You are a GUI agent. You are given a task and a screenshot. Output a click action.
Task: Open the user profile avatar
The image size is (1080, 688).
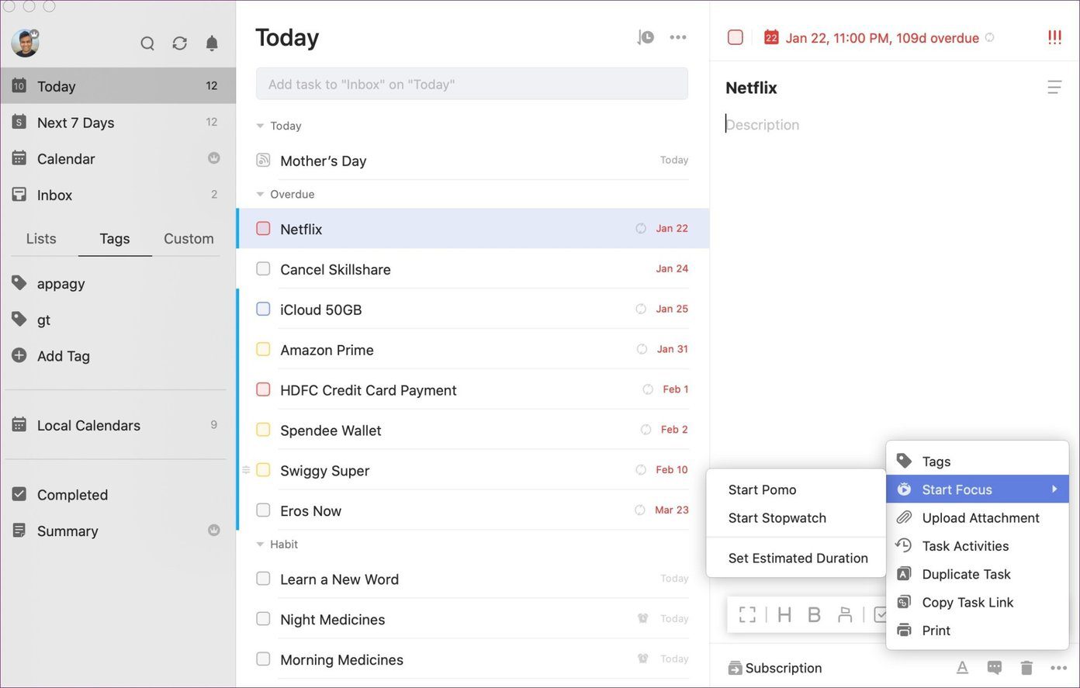point(25,43)
